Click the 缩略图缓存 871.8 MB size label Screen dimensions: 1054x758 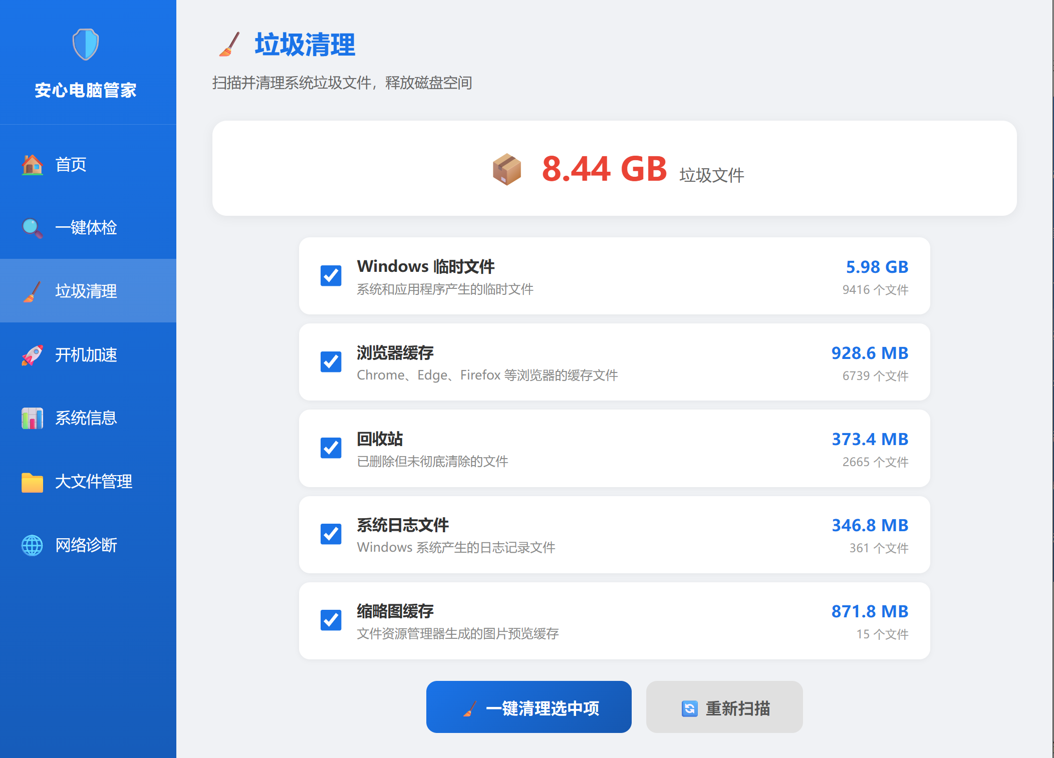[869, 611]
